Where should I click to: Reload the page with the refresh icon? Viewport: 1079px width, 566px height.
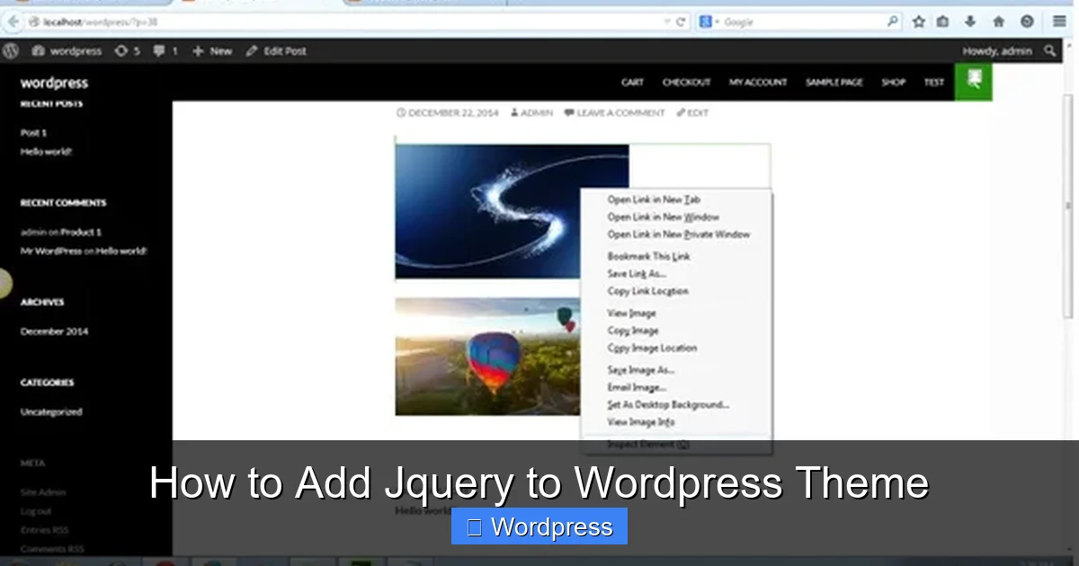[x=681, y=22]
